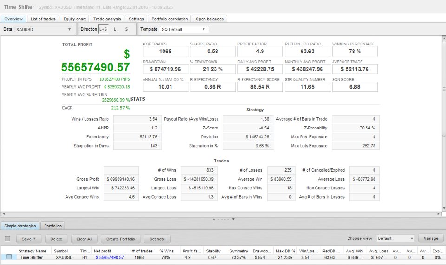Click R Expectancy value 0.86 R

click(x=213, y=87)
